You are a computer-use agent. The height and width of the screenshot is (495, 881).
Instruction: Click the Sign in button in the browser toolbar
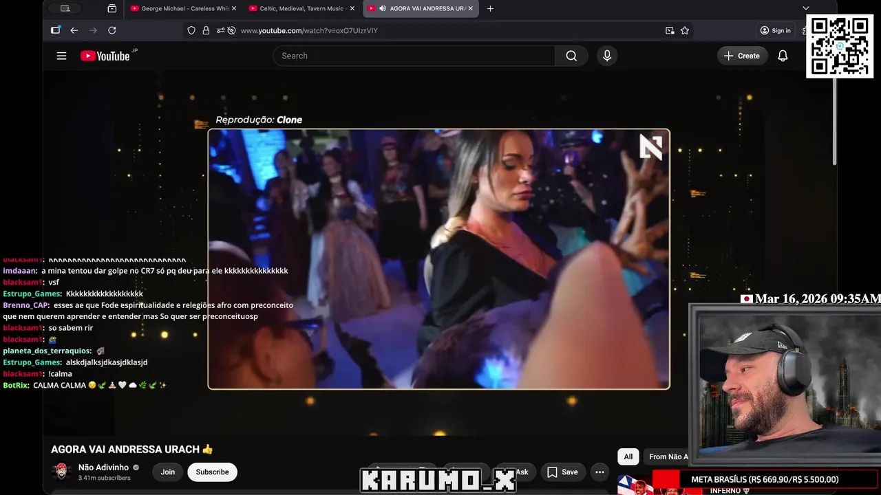775,30
